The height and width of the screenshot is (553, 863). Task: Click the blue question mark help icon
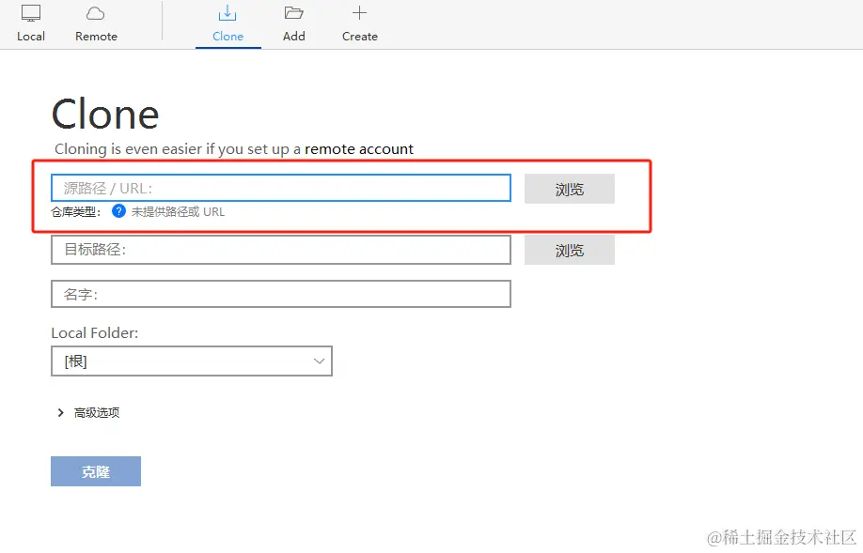coord(118,211)
